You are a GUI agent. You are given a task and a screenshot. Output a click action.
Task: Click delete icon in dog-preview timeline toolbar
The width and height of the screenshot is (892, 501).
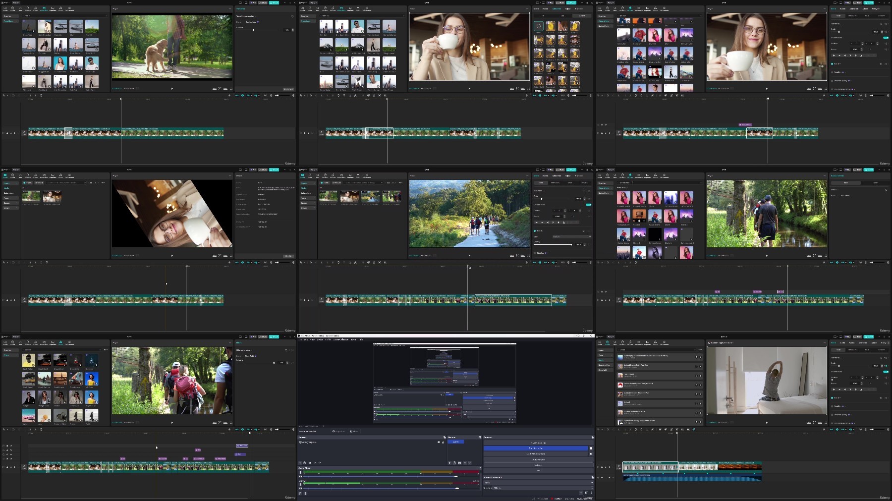[41, 95]
